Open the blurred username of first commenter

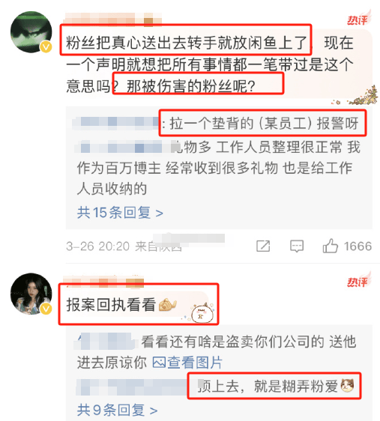pos(112,19)
